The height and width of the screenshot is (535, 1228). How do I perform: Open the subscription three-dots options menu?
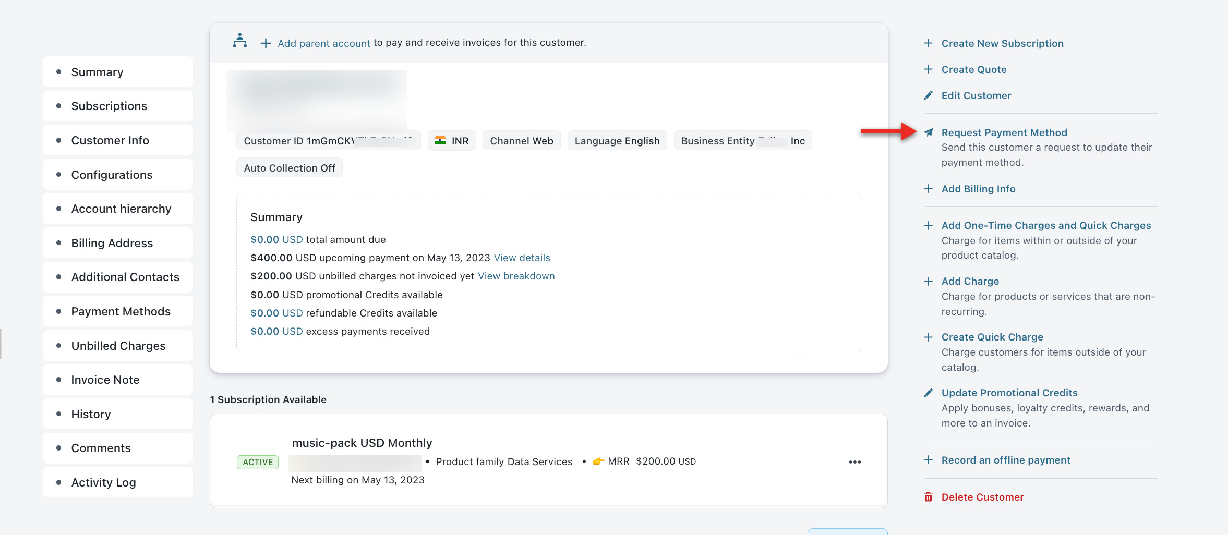tap(854, 462)
